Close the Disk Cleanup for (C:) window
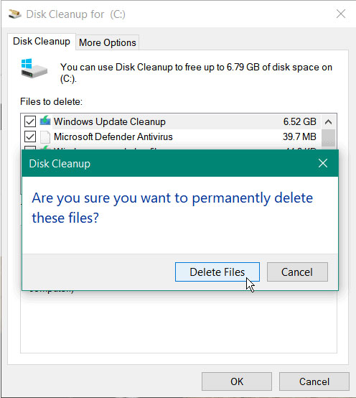356x398 pixels. (x=341, y=14)
